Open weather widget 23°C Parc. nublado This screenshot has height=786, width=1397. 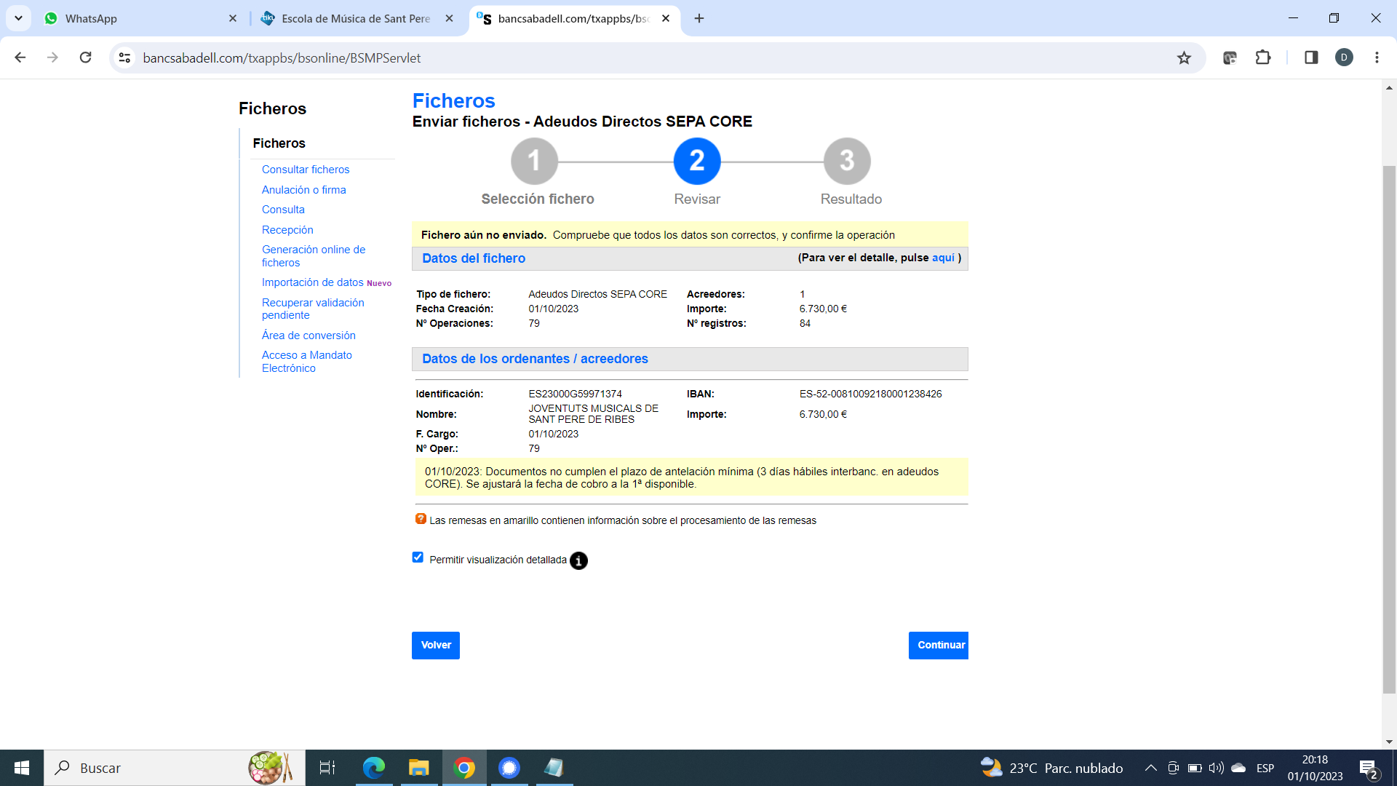(1051, 768)
